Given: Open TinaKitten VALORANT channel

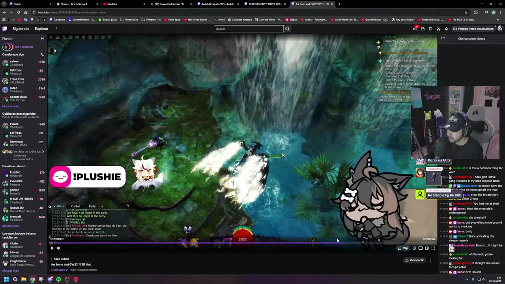Looking at the screenshot, I should [x=24, y=81].
